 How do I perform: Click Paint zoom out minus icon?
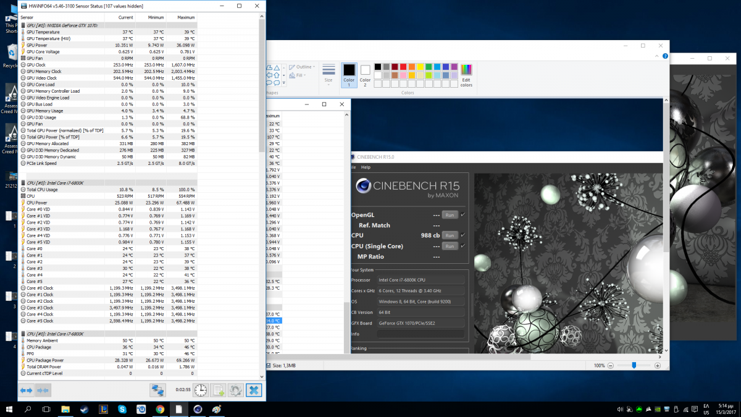click(x=611, y=366)
